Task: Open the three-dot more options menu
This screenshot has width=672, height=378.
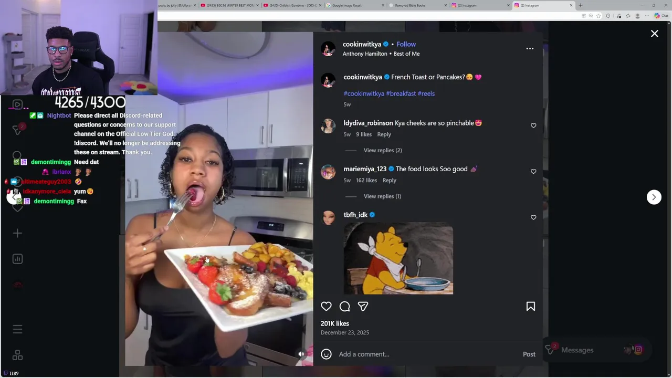Action: pos(530,48)
